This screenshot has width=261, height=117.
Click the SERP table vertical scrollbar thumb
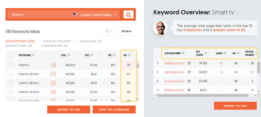point(258,68)
